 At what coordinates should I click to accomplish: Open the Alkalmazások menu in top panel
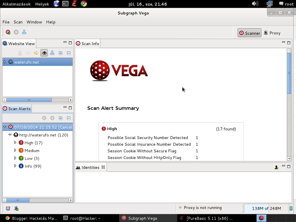pyautogui.click(x=16, y=4)
